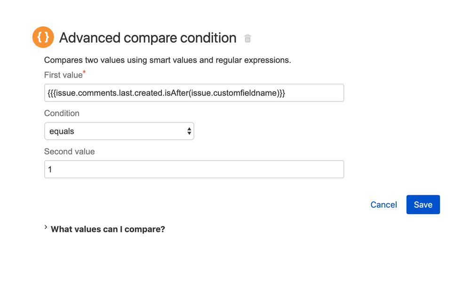Click the red required asterisk marker
This screenshot has width=470, height=283.
(84, 72)
